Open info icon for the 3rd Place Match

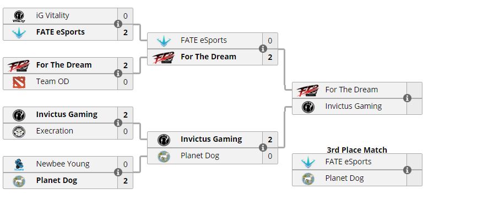pos(407,170)
